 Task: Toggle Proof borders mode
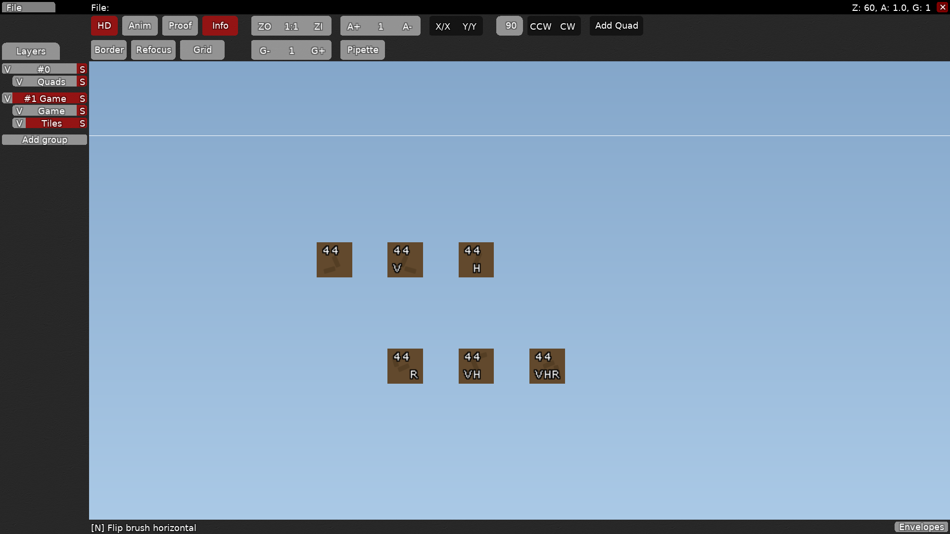[180, 26]
